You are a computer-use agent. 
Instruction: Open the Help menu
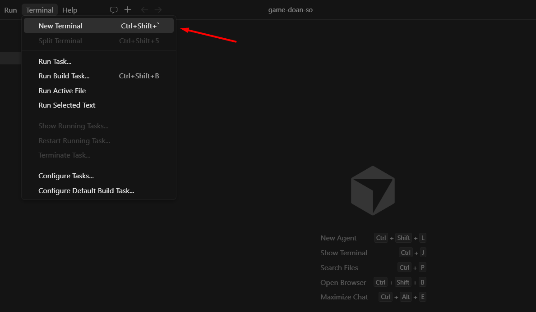[x=70, y=10]
